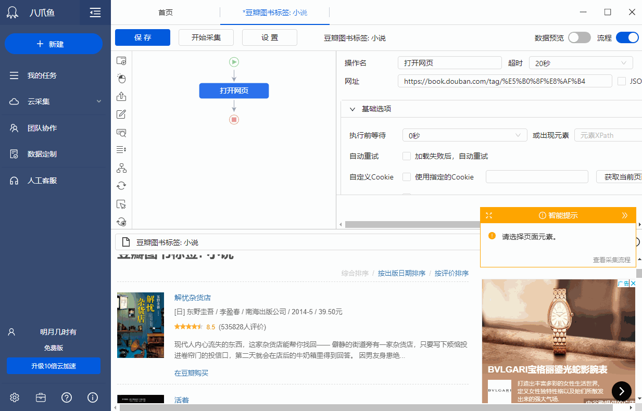The height and width of the screenshot is (411, 642).
Task: Click the 升级10倍云加速 button
Action: click(54, 366)
